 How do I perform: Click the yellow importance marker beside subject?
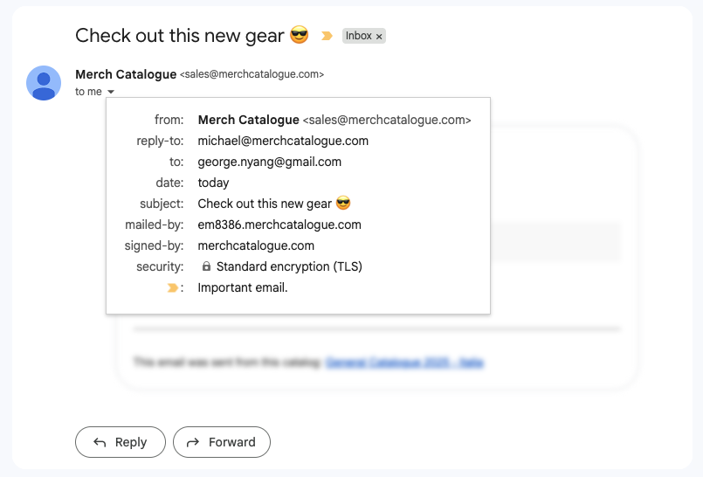point(327,36)
